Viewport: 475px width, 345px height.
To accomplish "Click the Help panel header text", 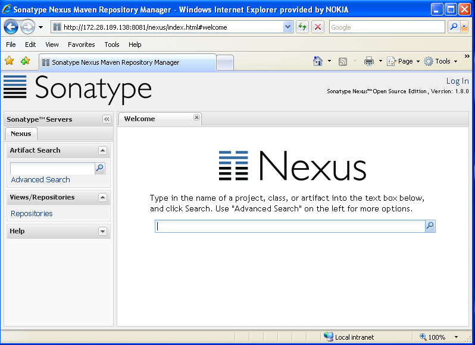I will pos(17,231).
